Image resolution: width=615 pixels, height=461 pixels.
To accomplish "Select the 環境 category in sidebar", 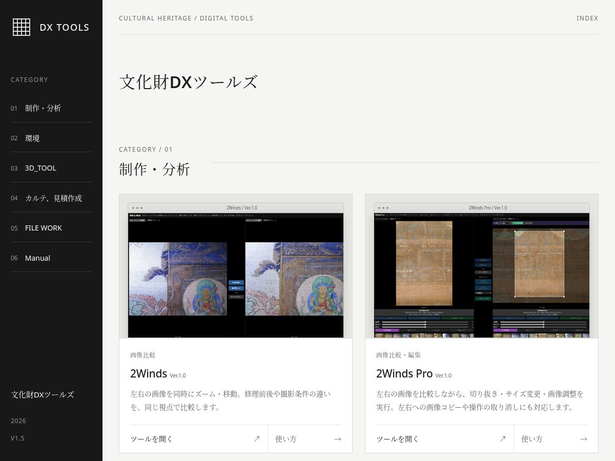I will (x=51, y=138).
